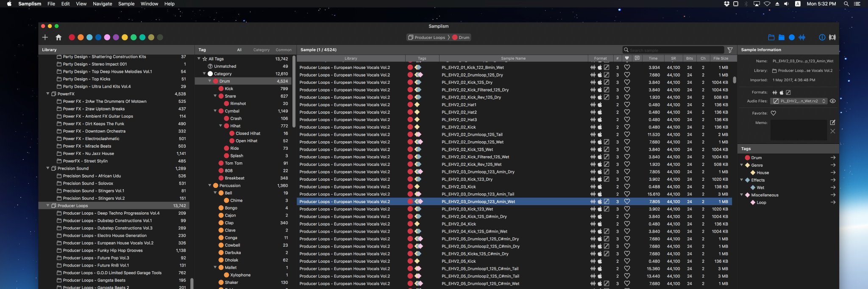Click Producer Loops breadcrumb button
The width and height of the screenshot is (868, 289).
426,38
